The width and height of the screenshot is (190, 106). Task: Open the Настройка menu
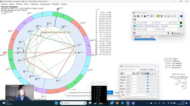point(56,4)
